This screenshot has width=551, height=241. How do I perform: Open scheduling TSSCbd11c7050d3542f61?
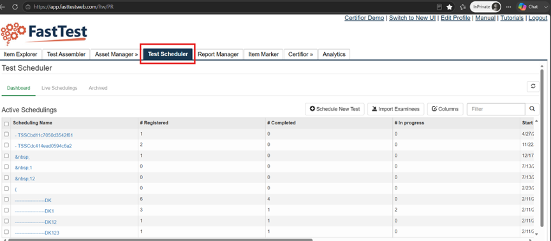[x=44, y=135]
